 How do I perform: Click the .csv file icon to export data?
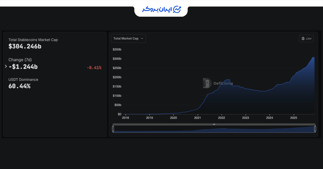click(306, 38)
